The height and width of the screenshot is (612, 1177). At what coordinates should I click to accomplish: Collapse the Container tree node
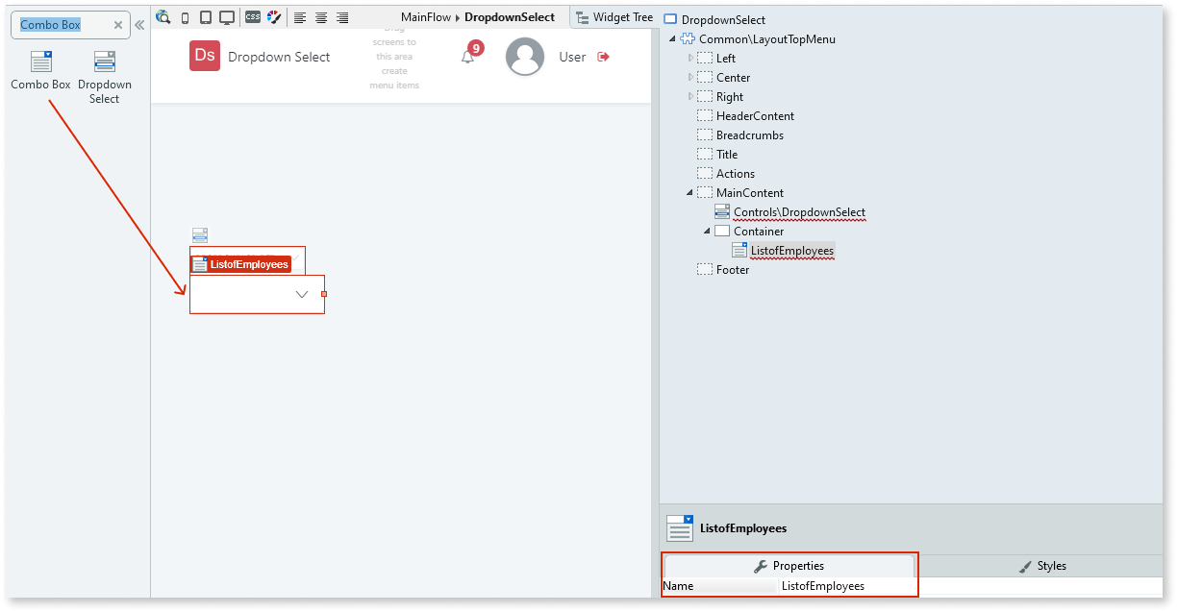pos(707,231)
